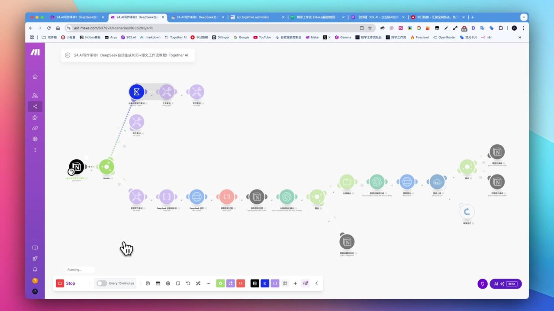
Task: Click the Stop button to halt scenario
Action: [x=66, y=283]
